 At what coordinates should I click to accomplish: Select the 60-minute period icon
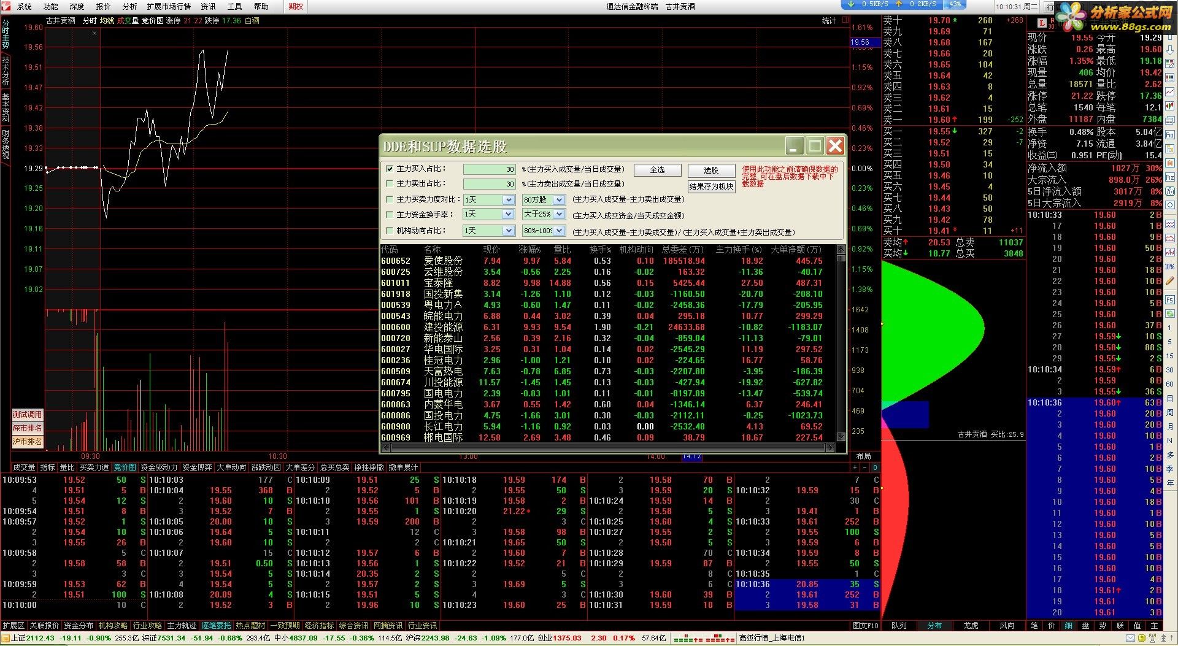click(x=1170, y=384)
